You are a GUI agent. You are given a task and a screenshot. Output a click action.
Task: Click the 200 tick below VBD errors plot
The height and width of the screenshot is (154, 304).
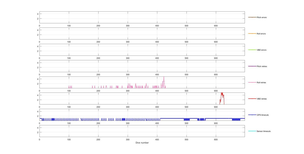98,58
